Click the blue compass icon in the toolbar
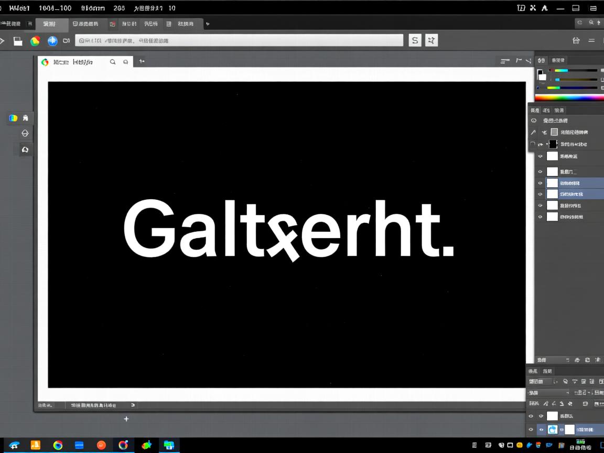This screenshot has width=604, height=453. click(52, 41)
